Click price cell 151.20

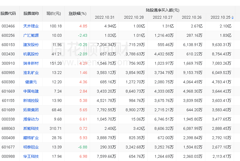click(56, 64)
